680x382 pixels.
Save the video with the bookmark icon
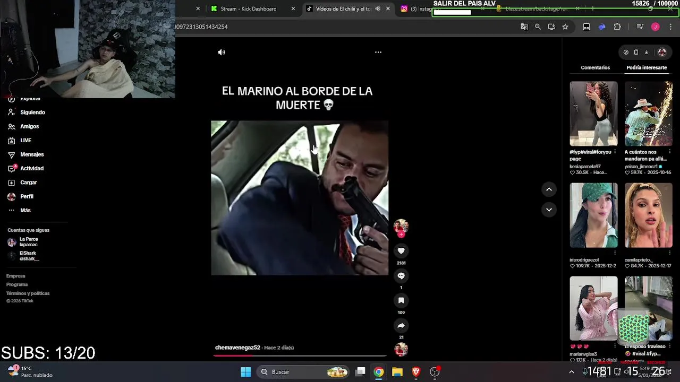(x=401, y=301)
